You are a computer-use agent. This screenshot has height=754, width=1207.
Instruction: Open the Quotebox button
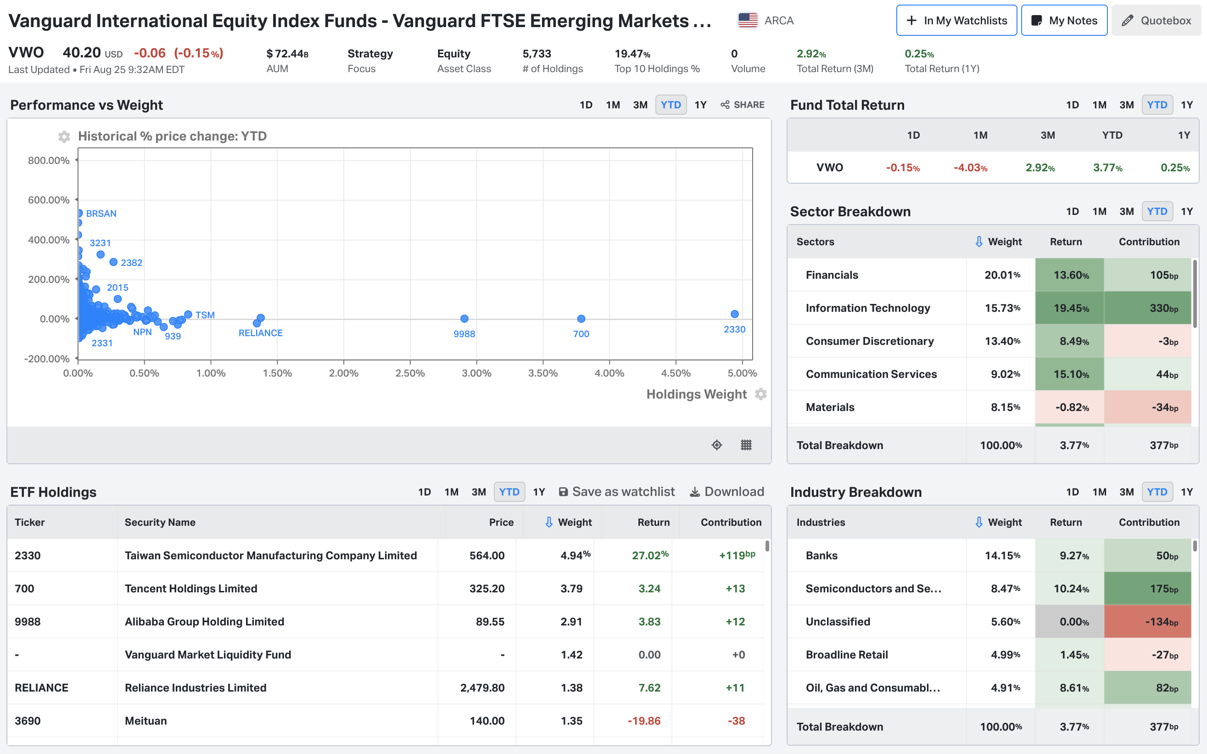[x=1156, y=21]
